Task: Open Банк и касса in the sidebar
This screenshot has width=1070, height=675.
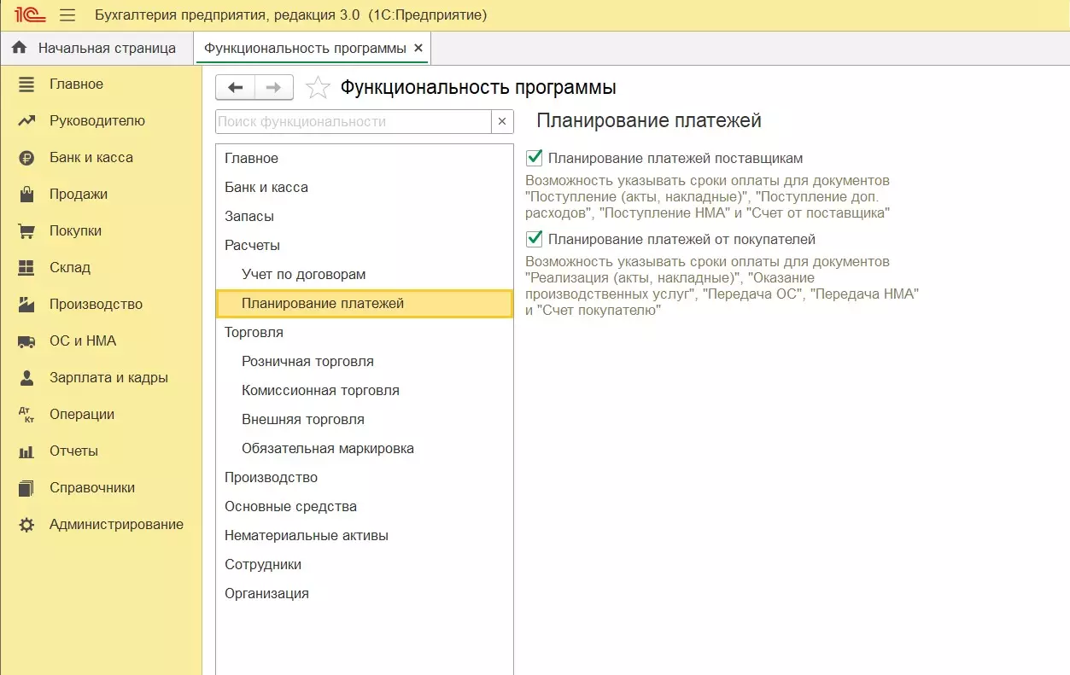Action: (101, 157)
